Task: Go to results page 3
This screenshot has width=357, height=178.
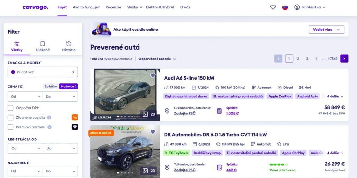Action: [x=307, y=59]
